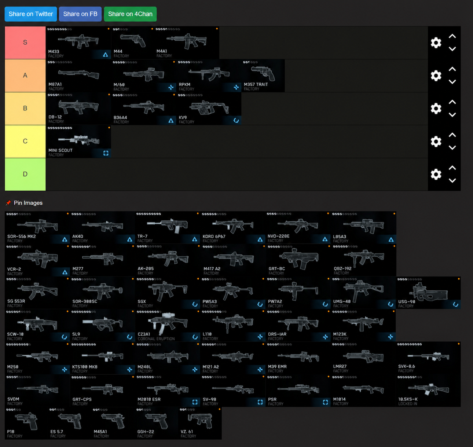
Task: Click the TR-7 weapon image
Action: [168, 227]
